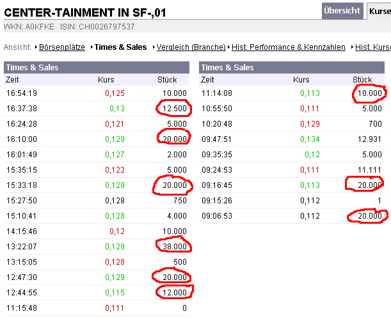Image resolution: width=391 pixels, height=319 pixels.
Task: Click the right table Kurs column header
Action: 301,80
